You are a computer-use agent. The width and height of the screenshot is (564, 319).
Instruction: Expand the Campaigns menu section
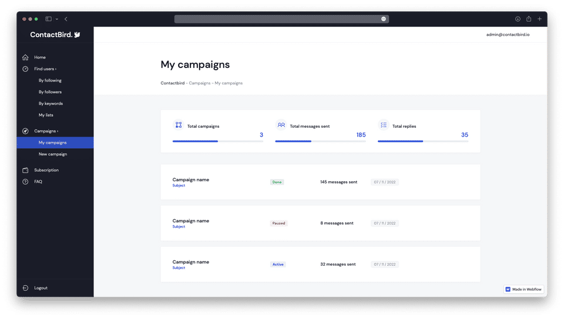(x=46, y=131)
